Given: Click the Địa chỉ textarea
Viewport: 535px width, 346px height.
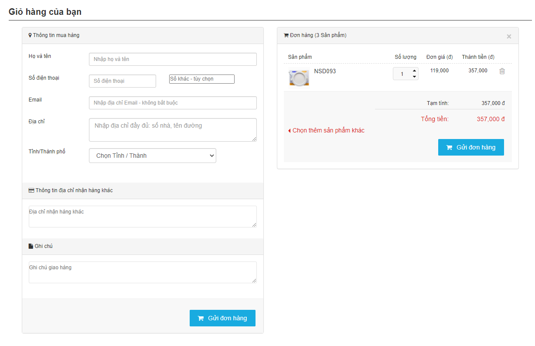Looking at the screenshot, I should coord(173,130).
